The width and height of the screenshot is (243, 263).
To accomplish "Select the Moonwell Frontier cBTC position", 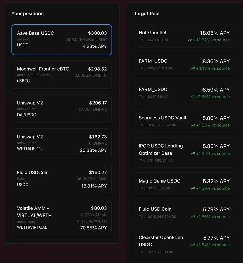I will (x=62, y=74).
